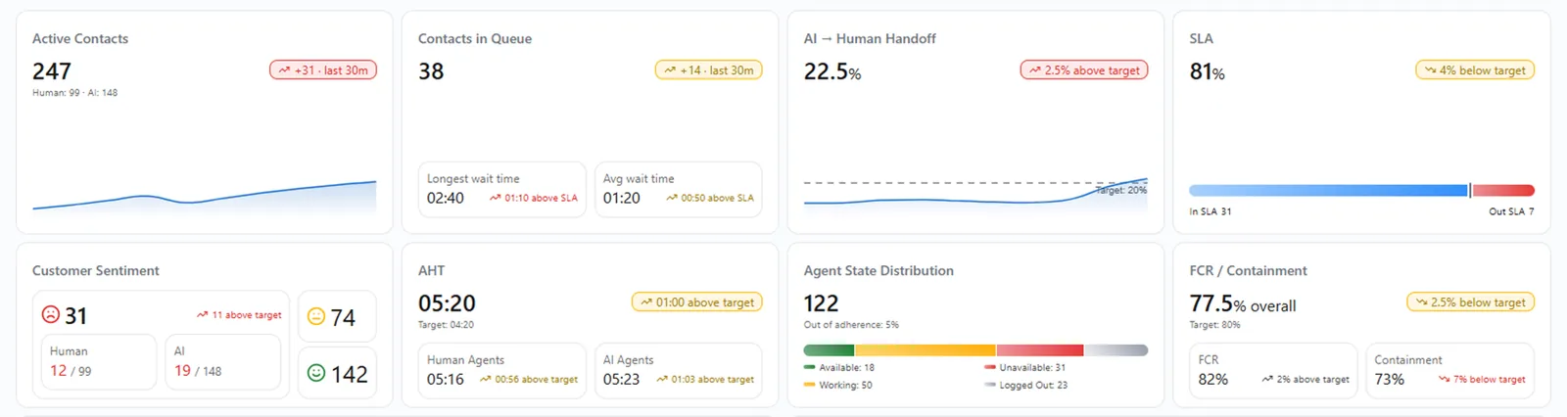Click the '11 above target' sentiment indicator
The image size is (1567, 417).
pyautogui.click(x=239, y=315)
